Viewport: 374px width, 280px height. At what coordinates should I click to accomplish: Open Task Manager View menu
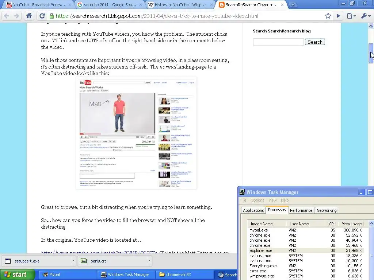[x=272, y=200]
